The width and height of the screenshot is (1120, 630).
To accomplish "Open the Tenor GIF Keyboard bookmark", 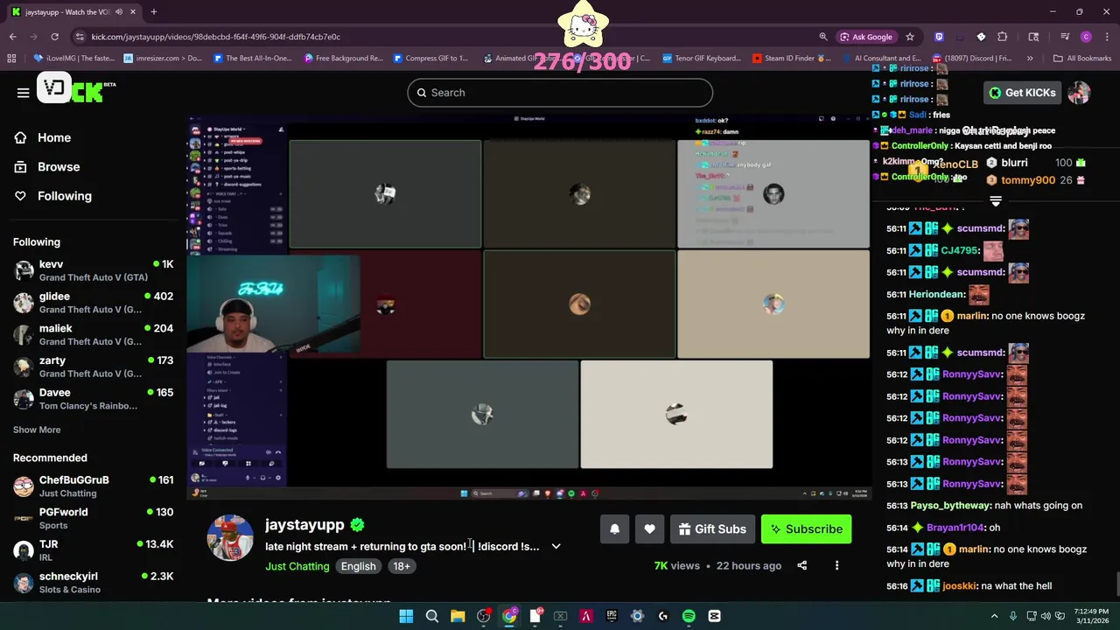I will click(x=702, y=59).
